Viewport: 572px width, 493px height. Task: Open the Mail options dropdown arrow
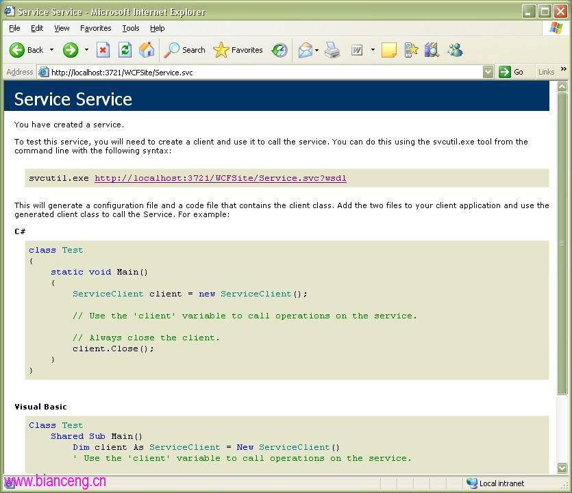click(x=316, y=50)
